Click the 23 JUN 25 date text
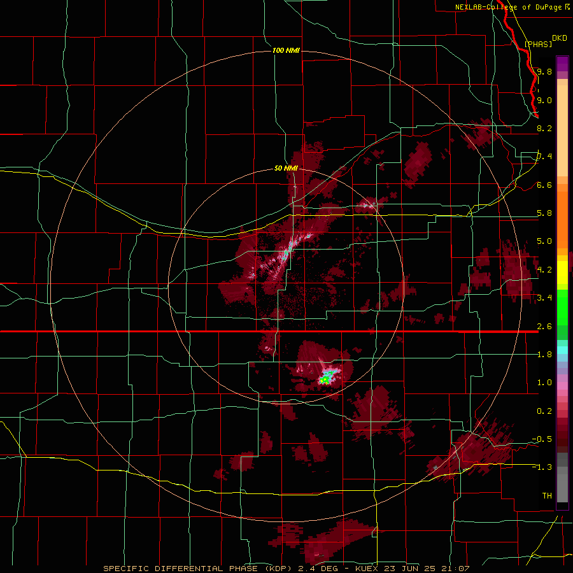573x573 pixels. (x=409, y=569)
